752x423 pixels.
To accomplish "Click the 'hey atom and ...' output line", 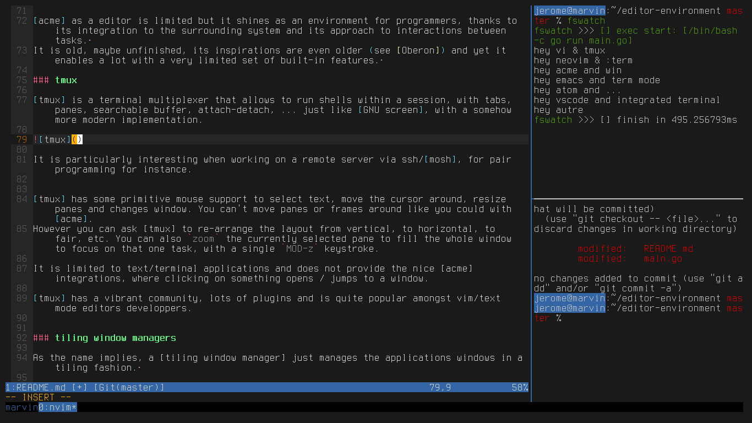I will click(578, 90).
